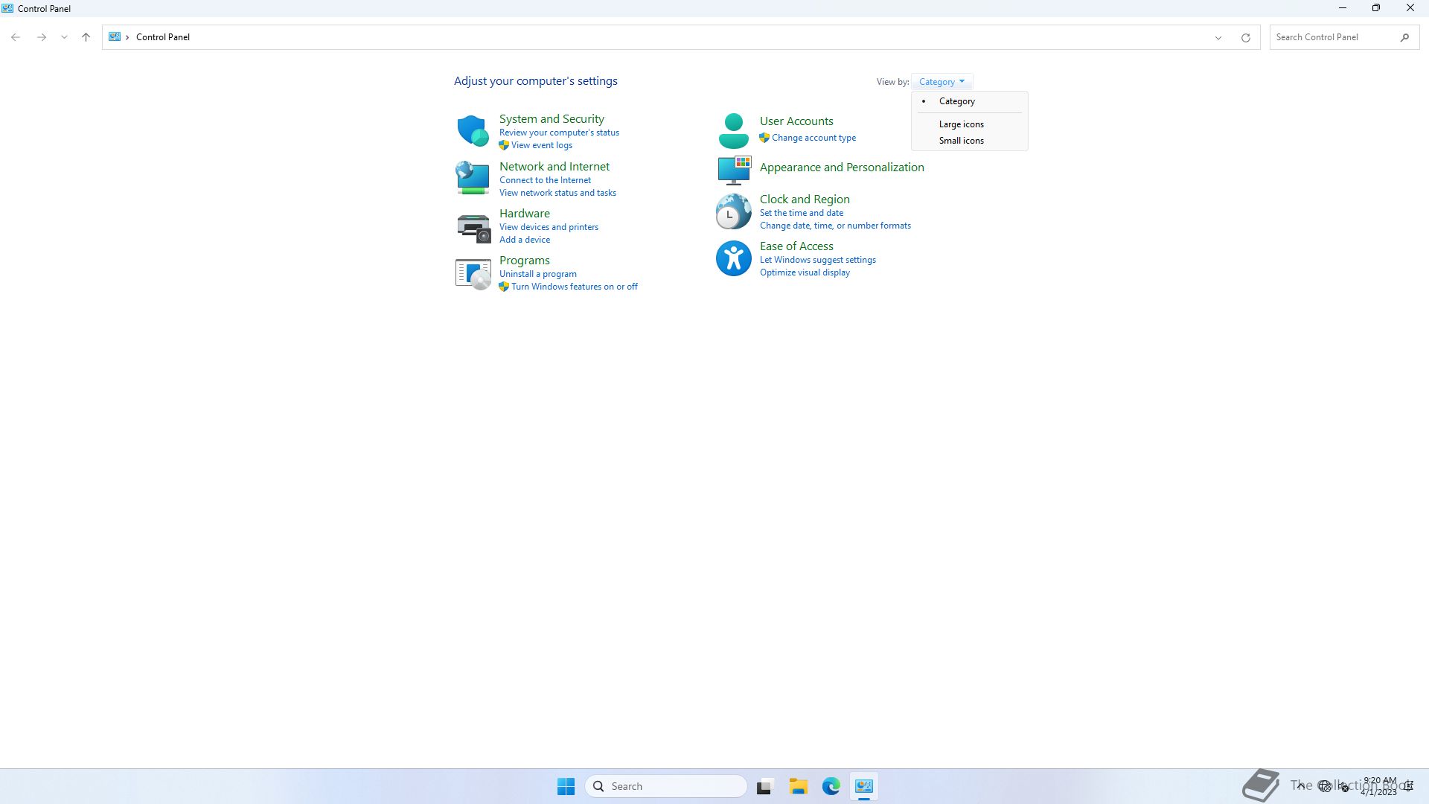
Task: Click Set the time and date
Action: [x=802, y=213]
